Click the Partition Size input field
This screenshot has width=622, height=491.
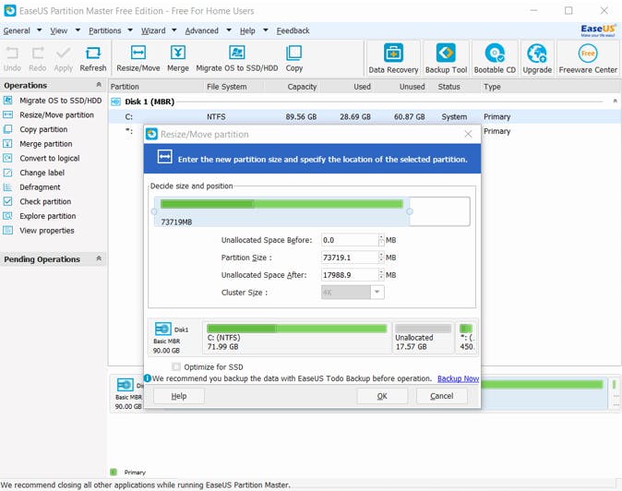350,257
